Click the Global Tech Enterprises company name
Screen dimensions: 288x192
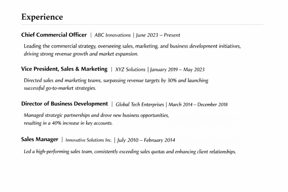[140, 105]
